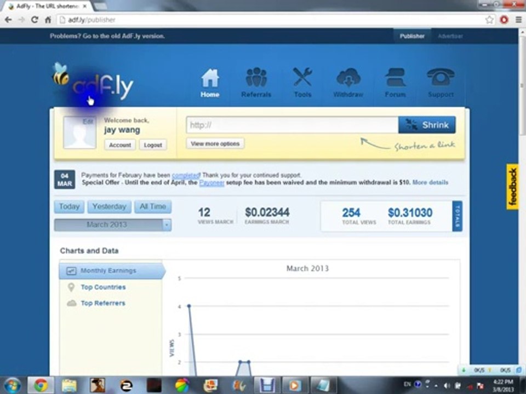Open the yellow feedback side tab
This screenshot has height=394, width=526.
pos(512,187)
